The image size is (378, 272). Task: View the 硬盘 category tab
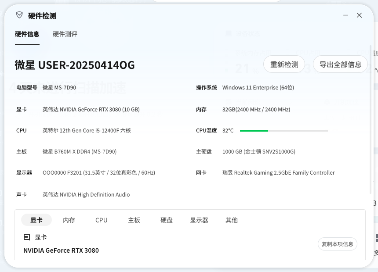point(167,220)
